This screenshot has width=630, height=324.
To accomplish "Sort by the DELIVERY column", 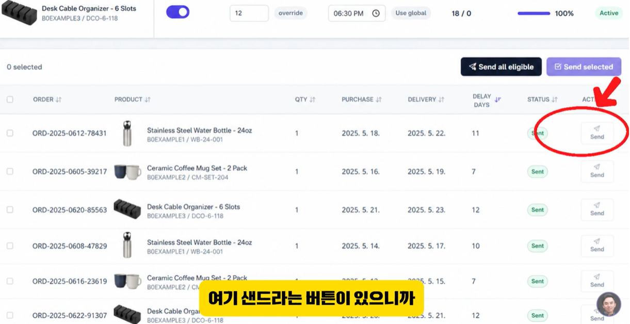I will [x=426, y=100].
